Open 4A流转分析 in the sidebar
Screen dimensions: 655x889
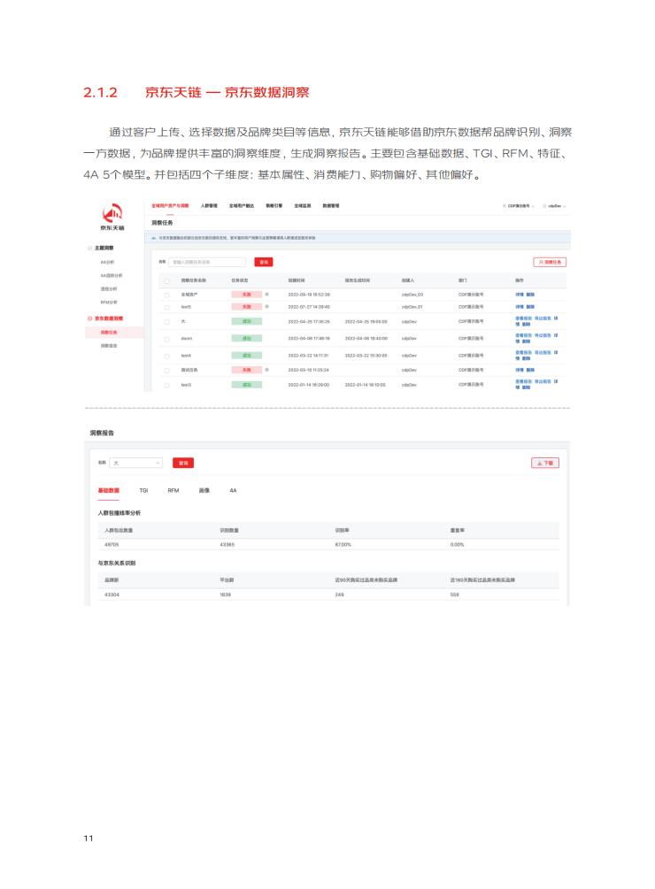click(x=112, y=275)
